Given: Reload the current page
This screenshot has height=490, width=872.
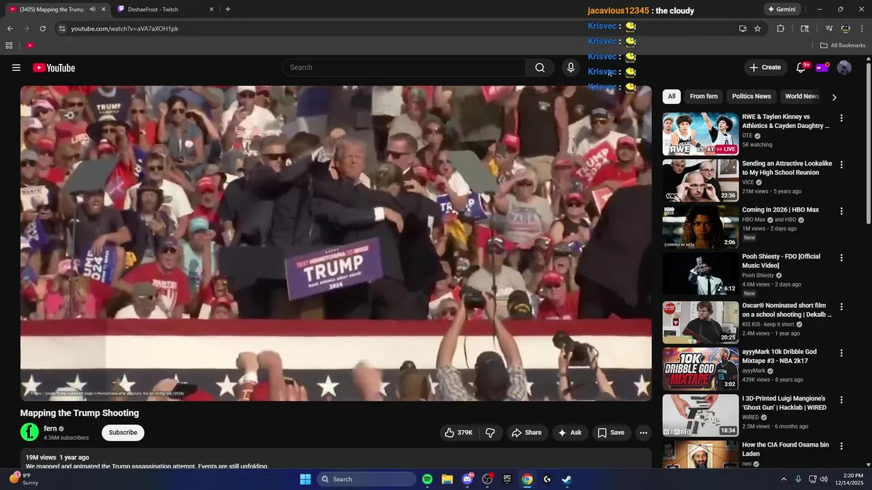Looking at the screenshot, I should pyautogui.click(x=42, y=29).
